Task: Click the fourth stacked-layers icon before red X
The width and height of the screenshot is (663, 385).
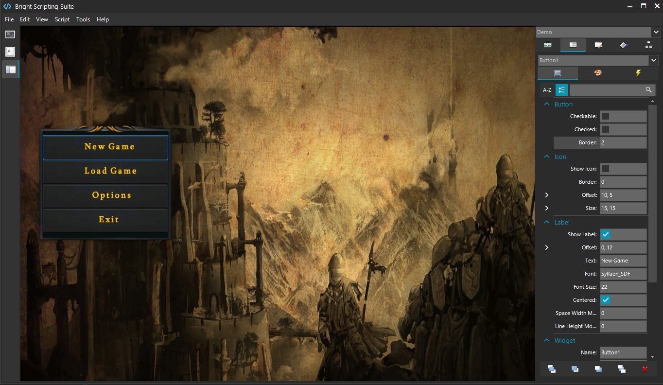Action: point(622,369)
